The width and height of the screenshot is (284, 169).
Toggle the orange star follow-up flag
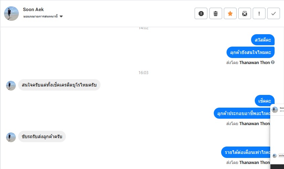pos(230,13)
